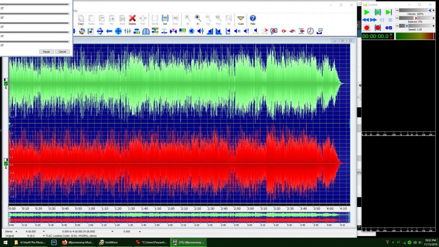Click the Set selection icon
The image size is (439, 247).
pos(165,19)
